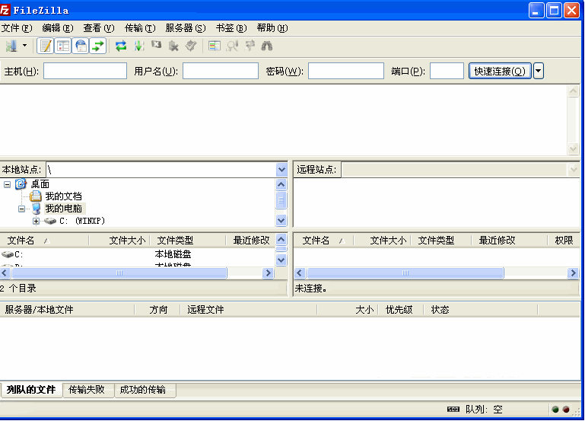Select 我的电脑 in the local tree
The height and width of the screenshot is (421, 585).
[63, 209]
